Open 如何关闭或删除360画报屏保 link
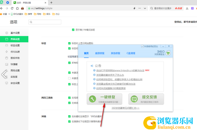The width and height of the screenshot is (197, 130). (x=111, y=88)
